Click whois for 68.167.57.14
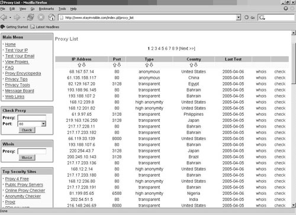This screenshot has height=215, width=296. tap(261, 71)
